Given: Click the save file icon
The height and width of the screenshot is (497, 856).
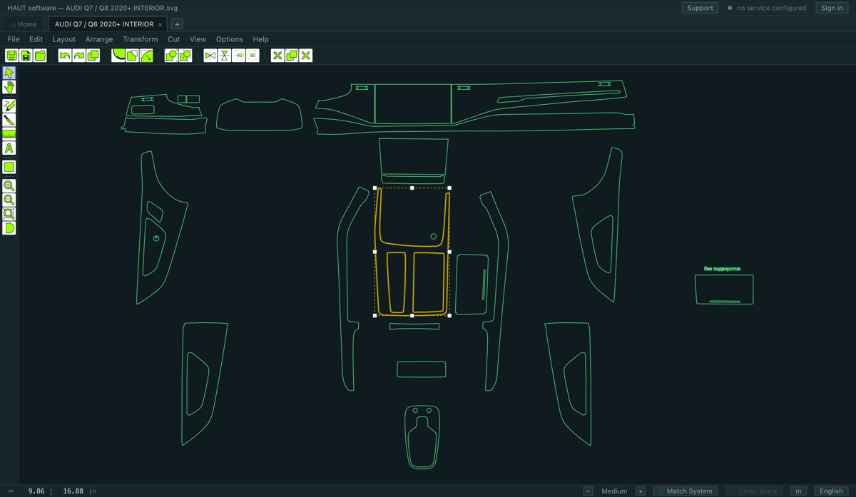Looking at the screenshot, I should pyautogui.click(x=11, y=56).
